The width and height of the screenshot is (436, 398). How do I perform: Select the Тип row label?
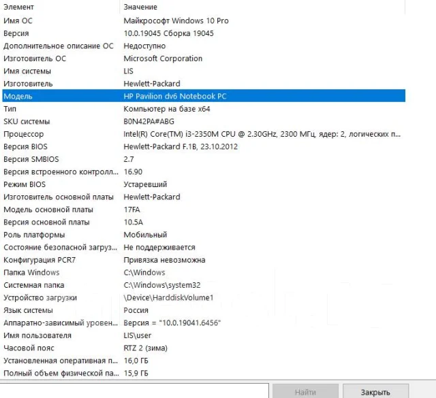(x=10, y=109)
